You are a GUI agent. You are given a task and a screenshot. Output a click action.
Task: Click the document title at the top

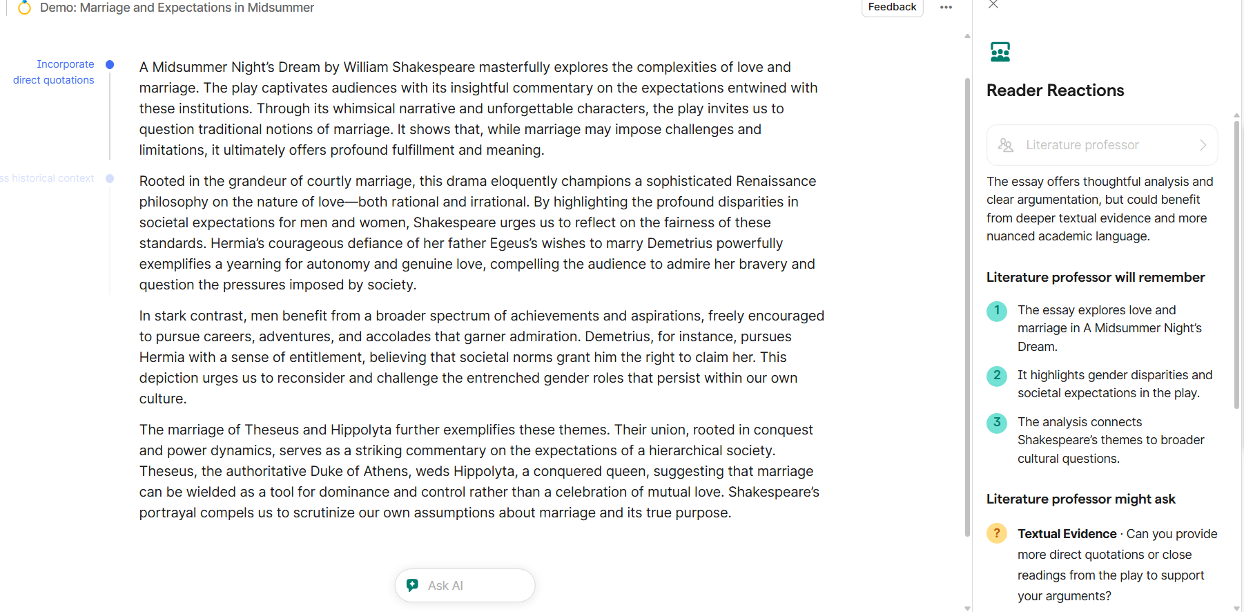[x=177, y=8]
